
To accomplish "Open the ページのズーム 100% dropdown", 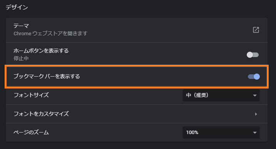I will pyautogui.click(x=221, y=133).
